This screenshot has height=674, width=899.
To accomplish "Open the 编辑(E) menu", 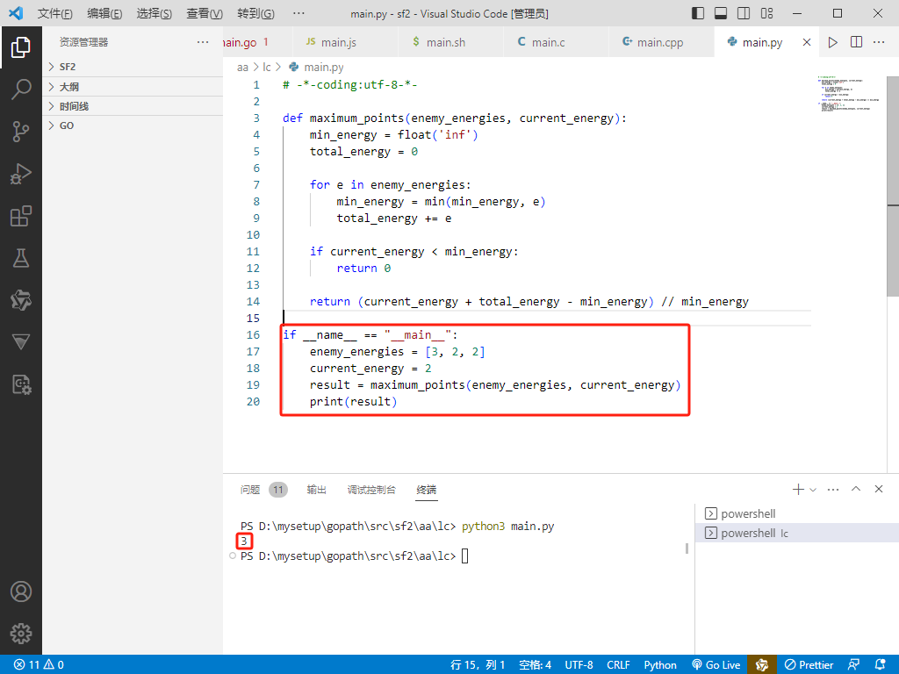I will point(104,13).
